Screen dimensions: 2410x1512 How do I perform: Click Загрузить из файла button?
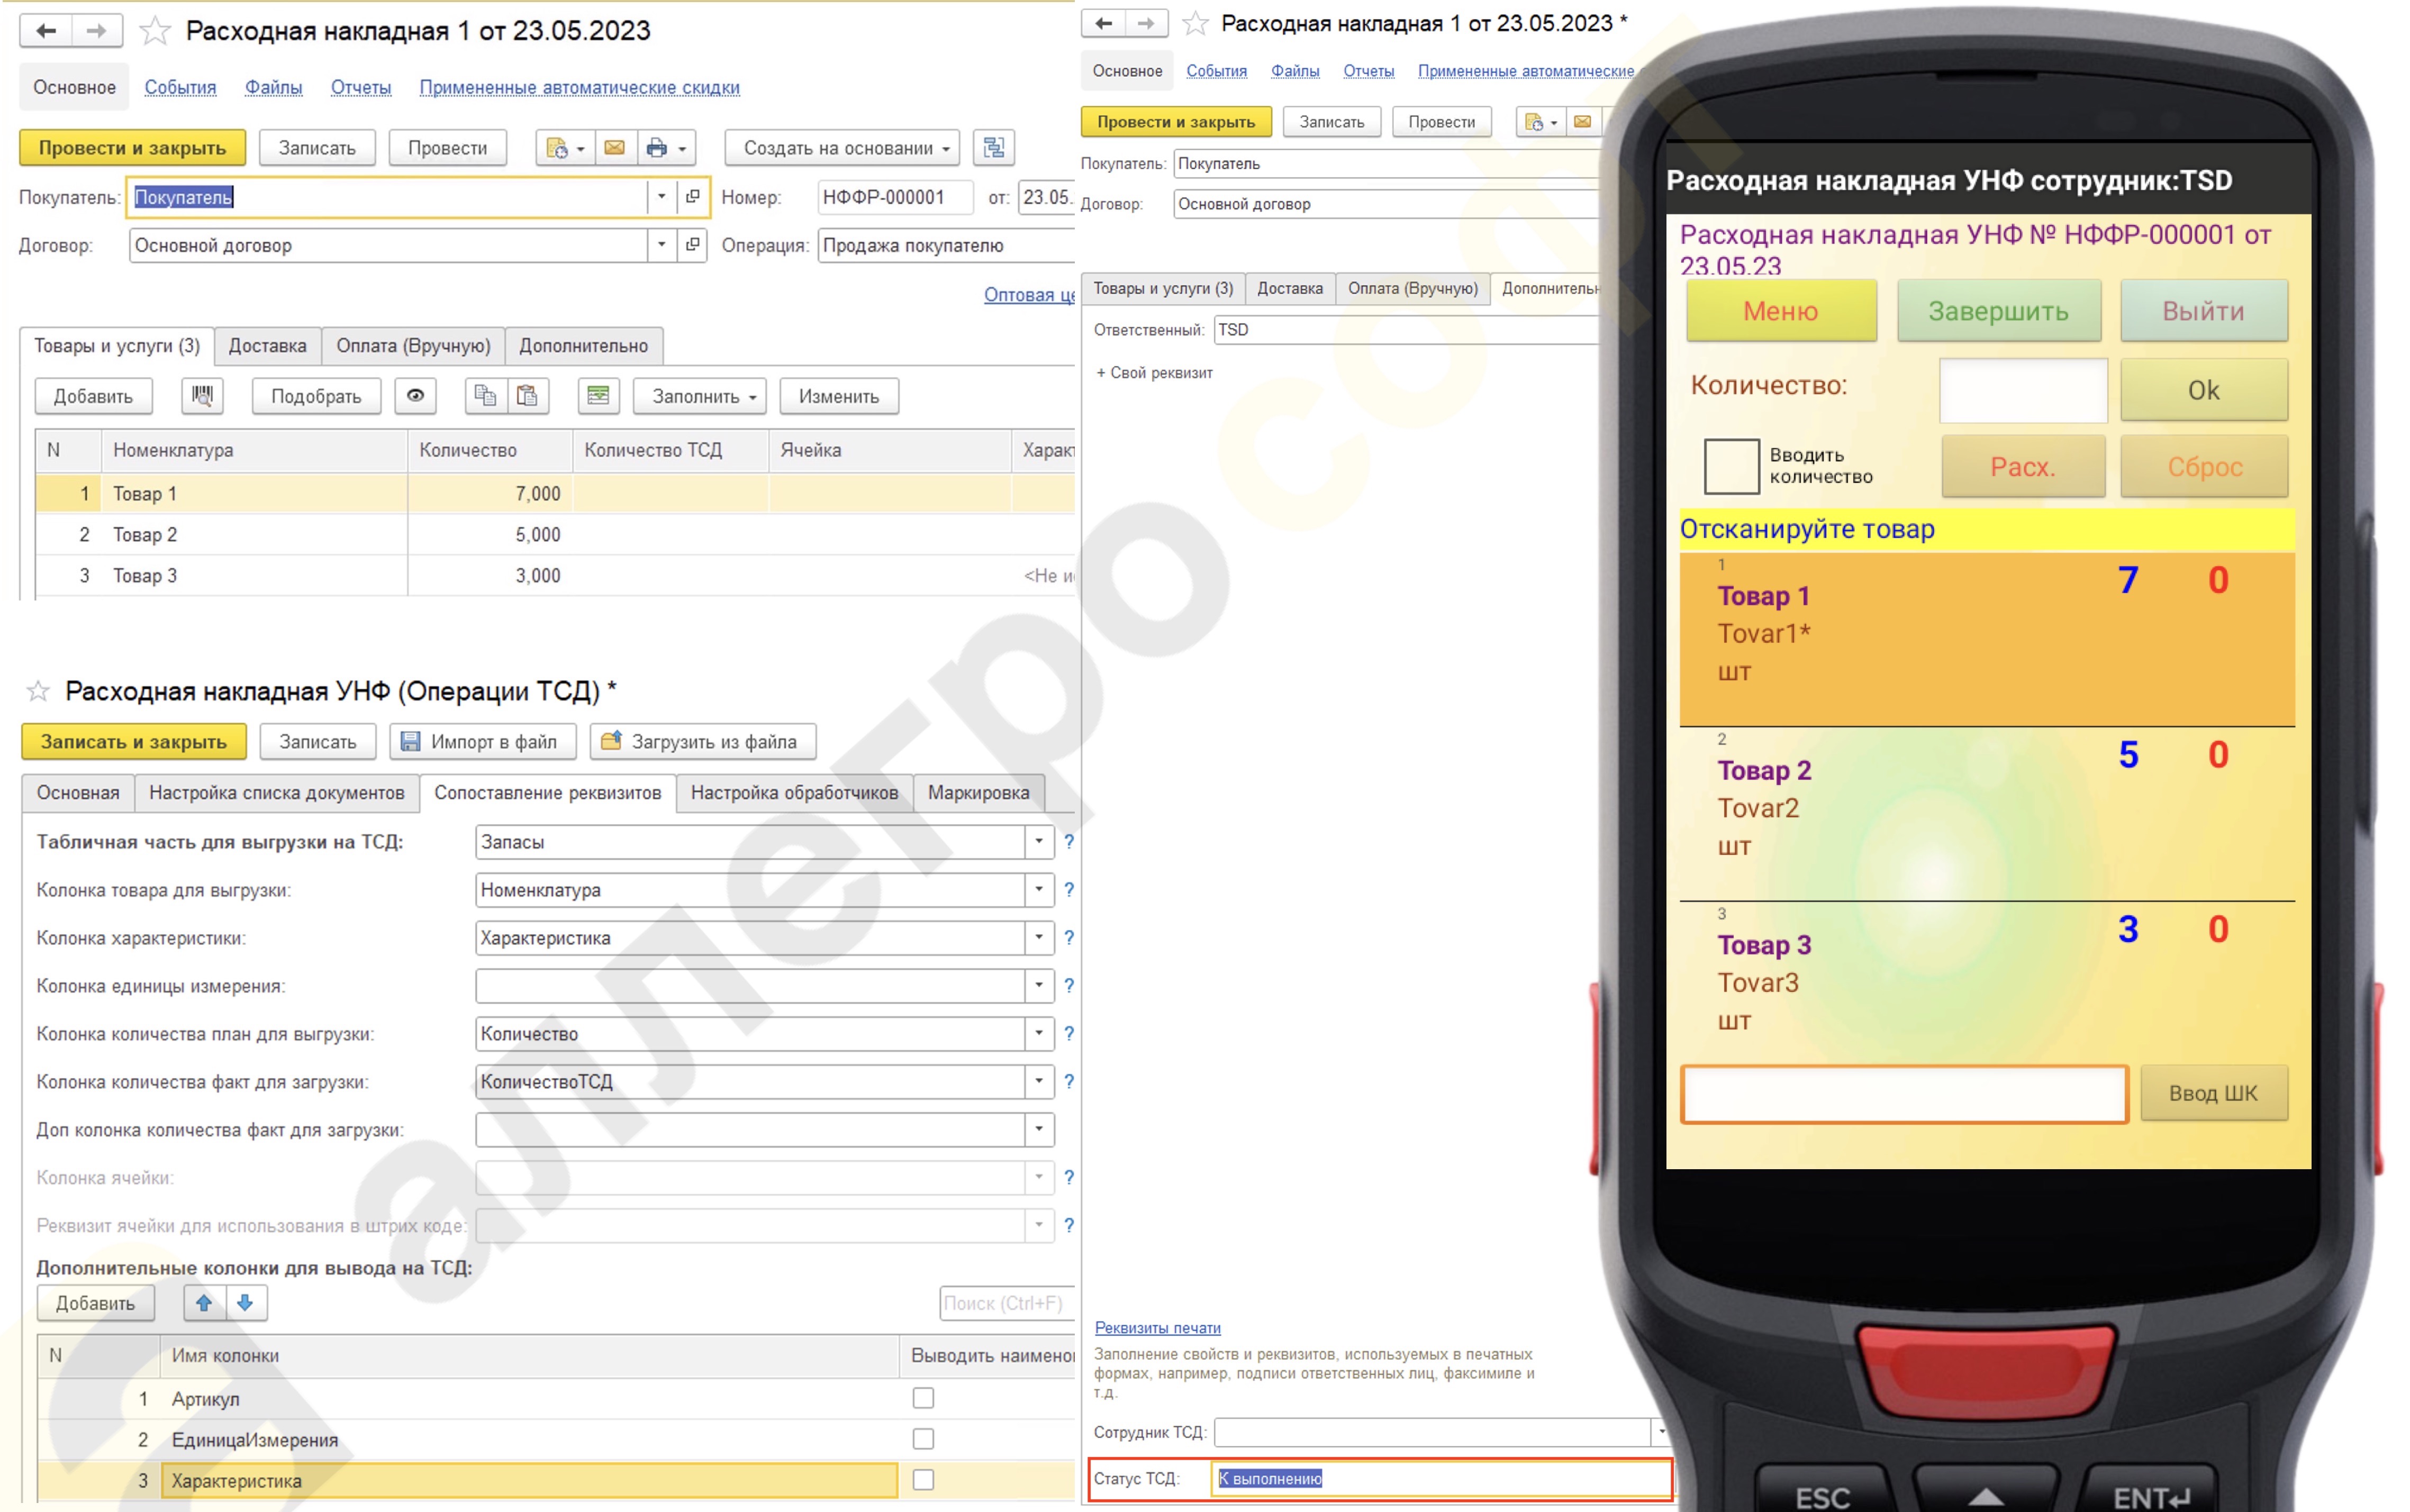703,742
